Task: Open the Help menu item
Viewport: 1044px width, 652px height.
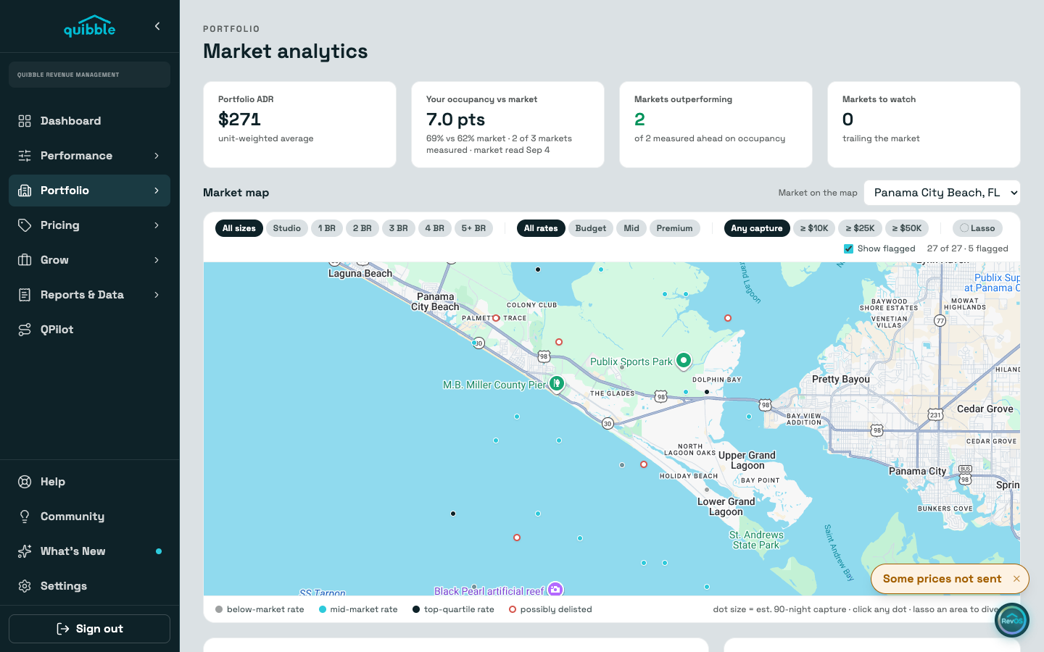Action: coord(89,482)
